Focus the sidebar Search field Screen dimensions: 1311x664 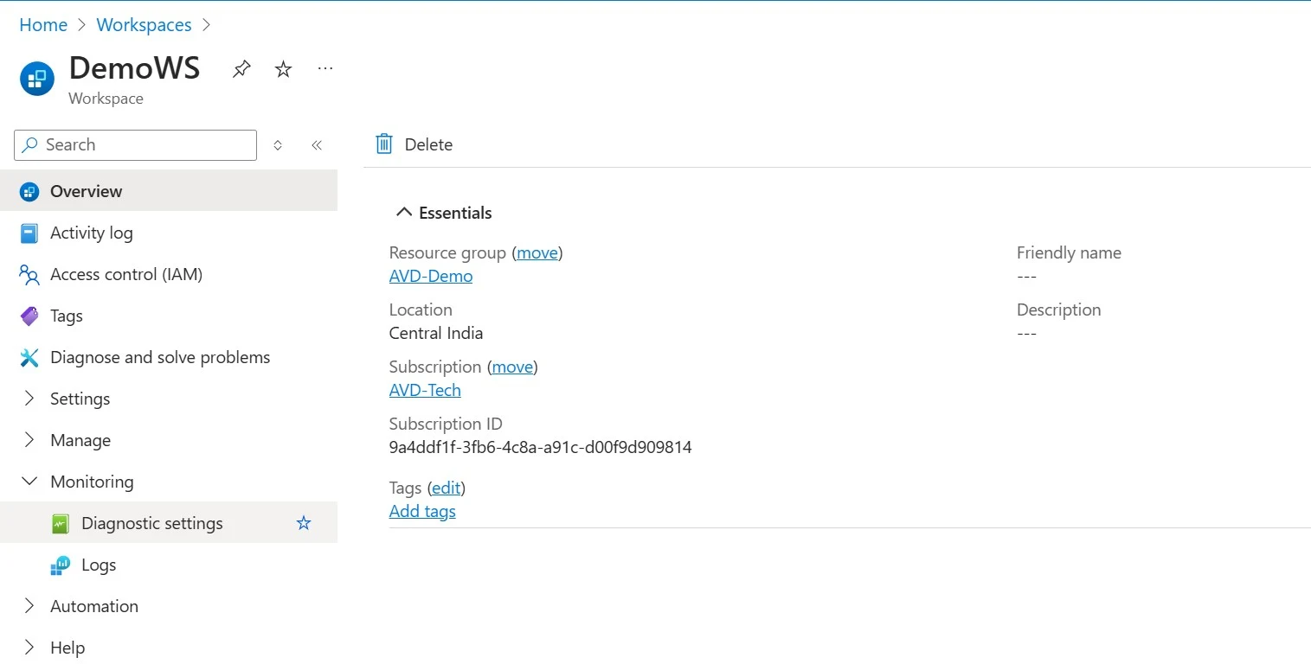tap(135, 144)
